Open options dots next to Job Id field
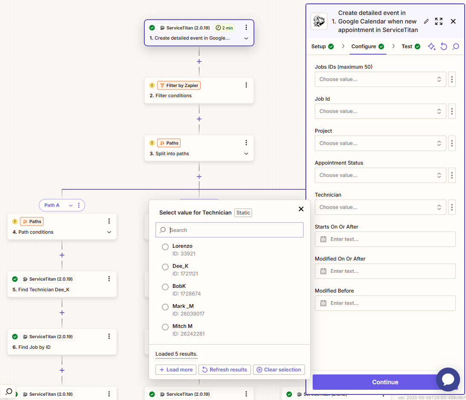 tap(452, 111)
